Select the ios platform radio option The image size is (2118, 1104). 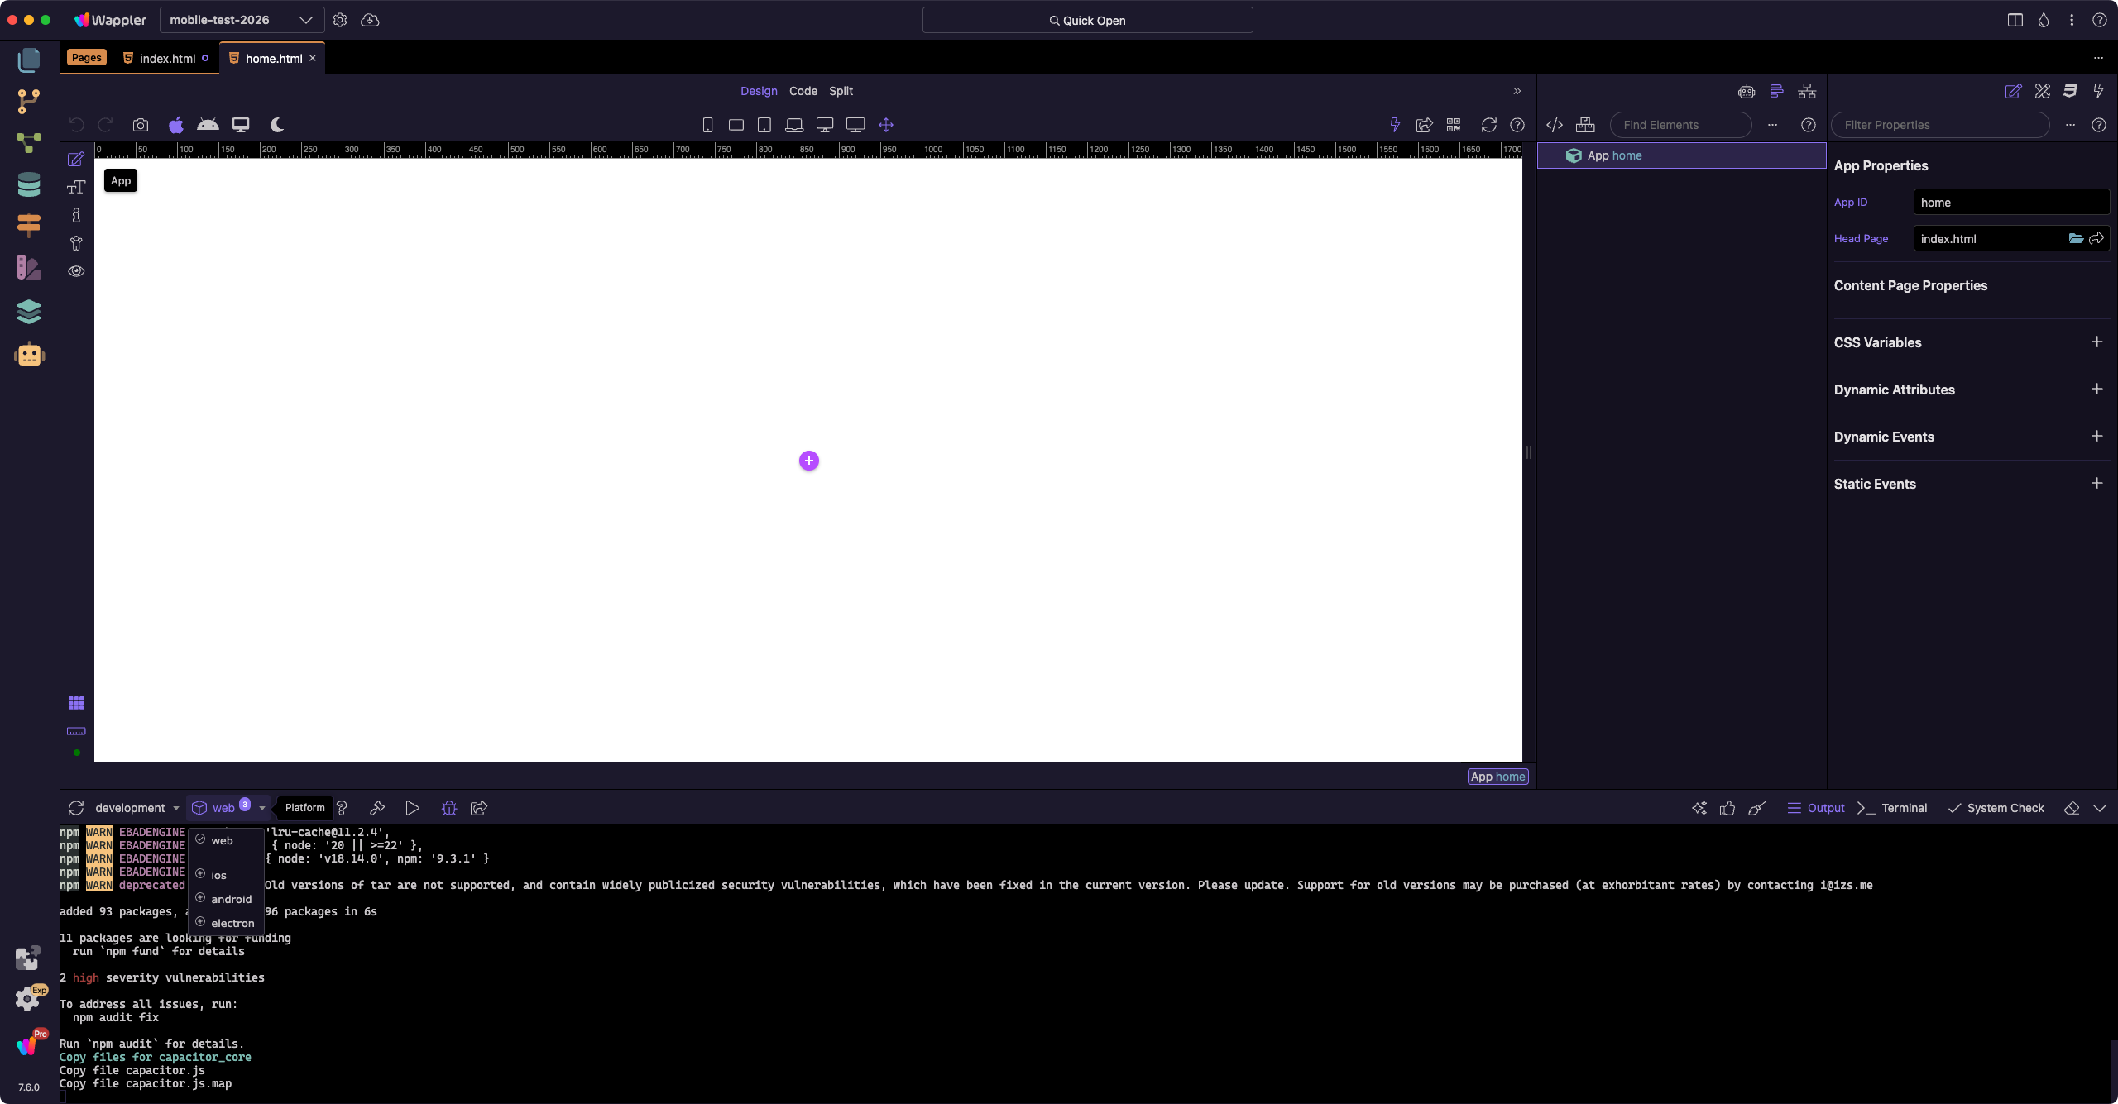tap(218, 875)
